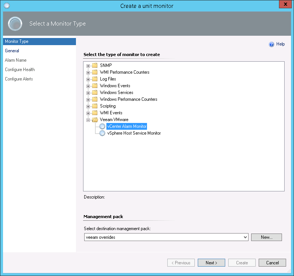Click the open Veeam VMware folder icon

pos(95,120)
